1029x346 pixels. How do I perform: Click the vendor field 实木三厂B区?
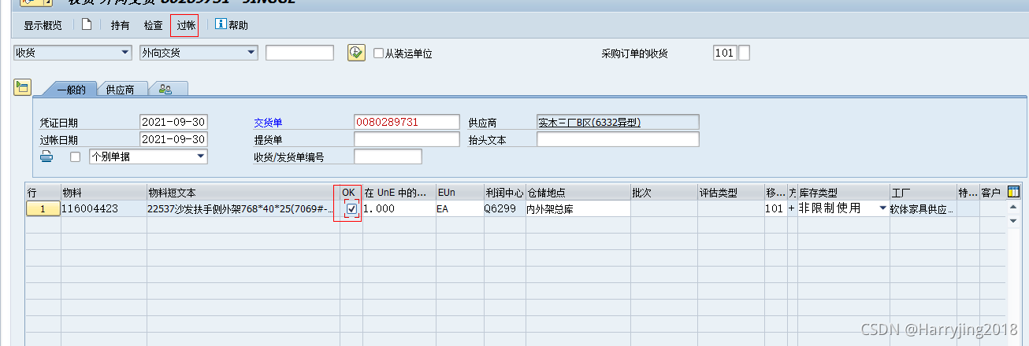tap(618, 122)
